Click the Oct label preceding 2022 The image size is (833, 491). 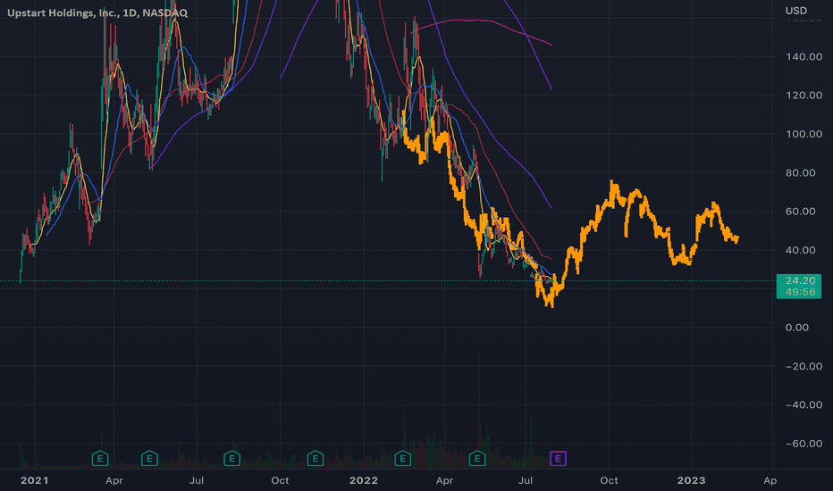[x=280, y=480]
